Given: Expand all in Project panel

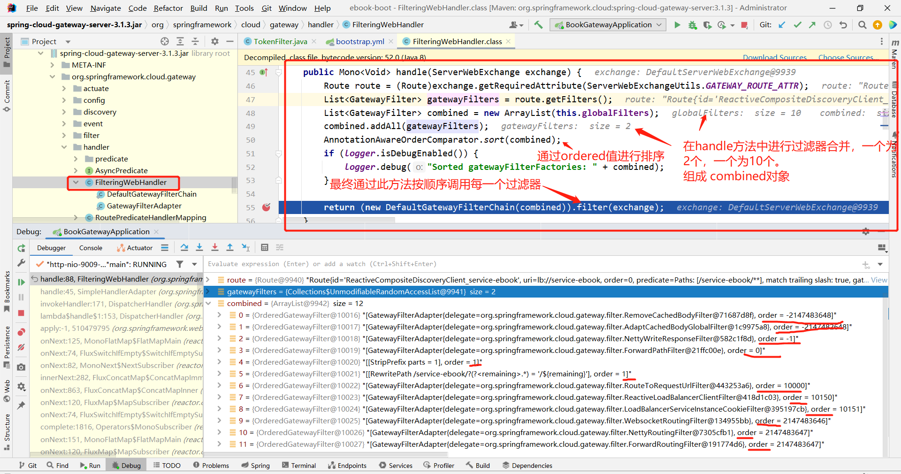Looking at the screenshot, I should coord(180,41).
